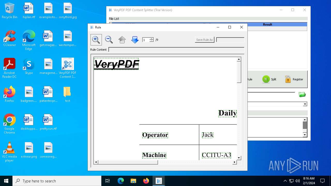Click the Split button in main window

coord(269,79)
